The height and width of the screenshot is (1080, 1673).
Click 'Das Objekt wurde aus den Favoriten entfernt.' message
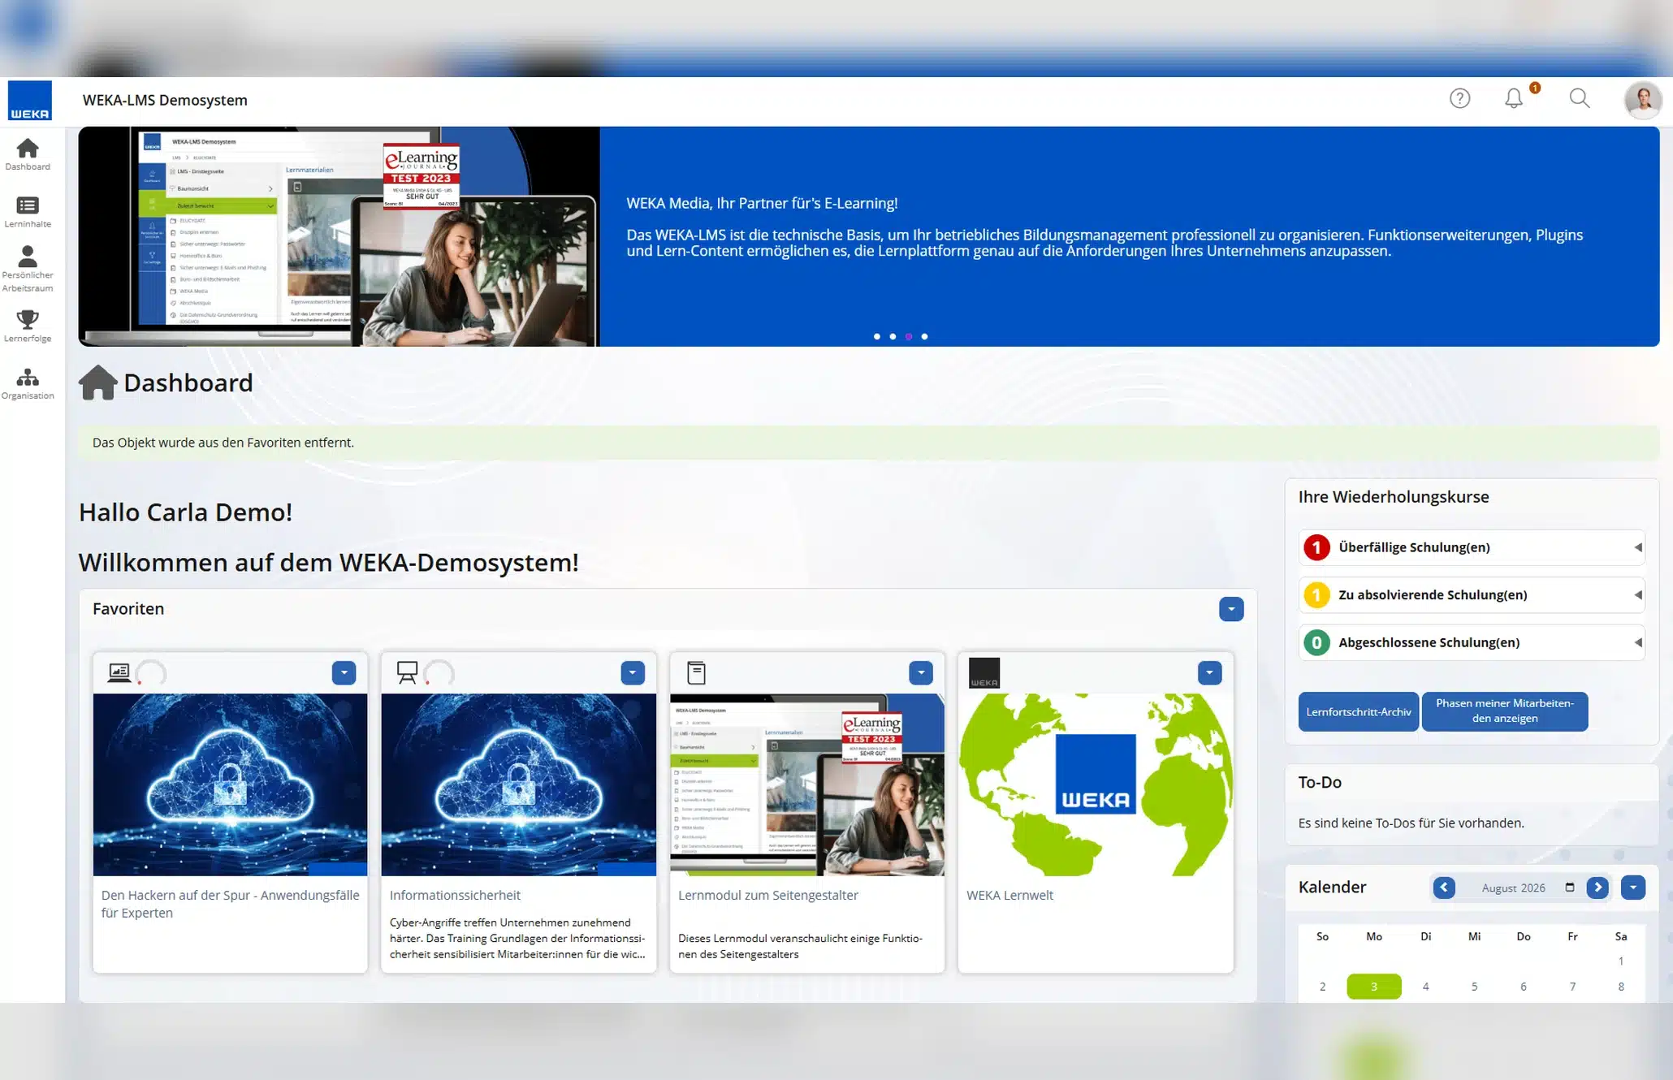point(223,443)
